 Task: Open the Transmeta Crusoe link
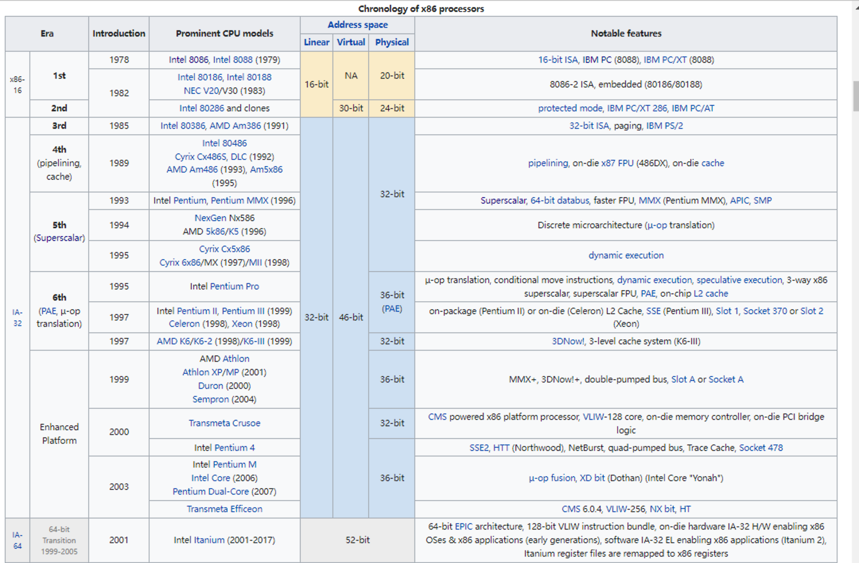224,423
